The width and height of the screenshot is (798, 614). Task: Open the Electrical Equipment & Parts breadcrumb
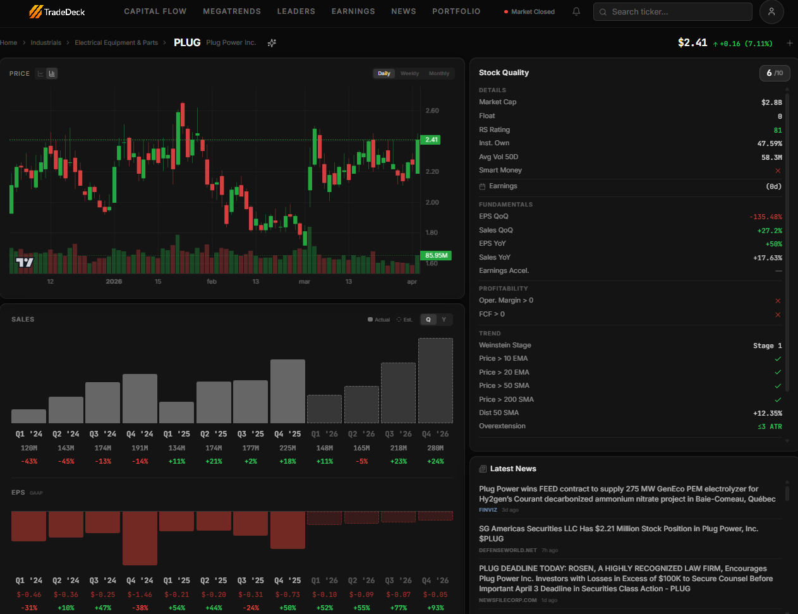point(116,43)
